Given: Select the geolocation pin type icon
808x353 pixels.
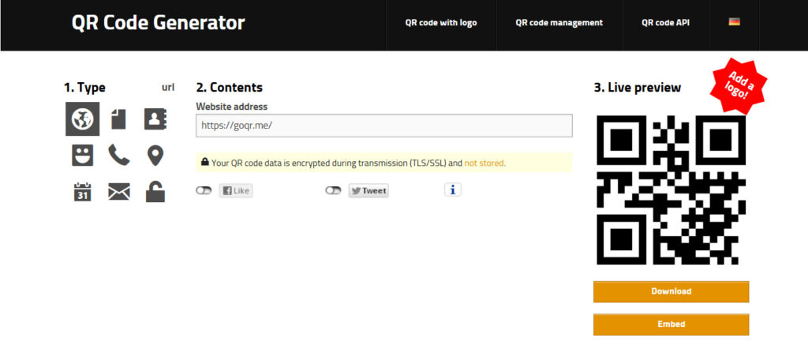Looking at the screenshot, I should point(155,156).
